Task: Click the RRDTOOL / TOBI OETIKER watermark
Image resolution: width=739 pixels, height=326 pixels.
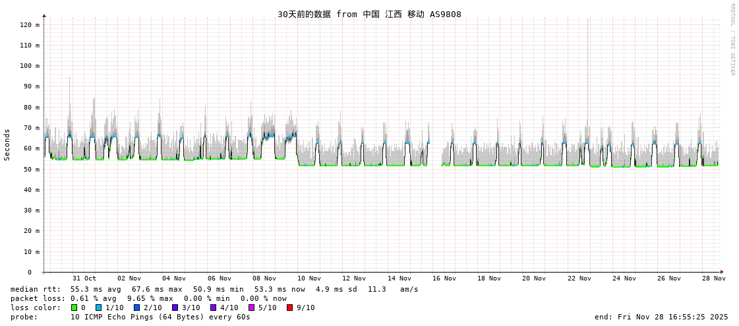Action: click(732, 40)
